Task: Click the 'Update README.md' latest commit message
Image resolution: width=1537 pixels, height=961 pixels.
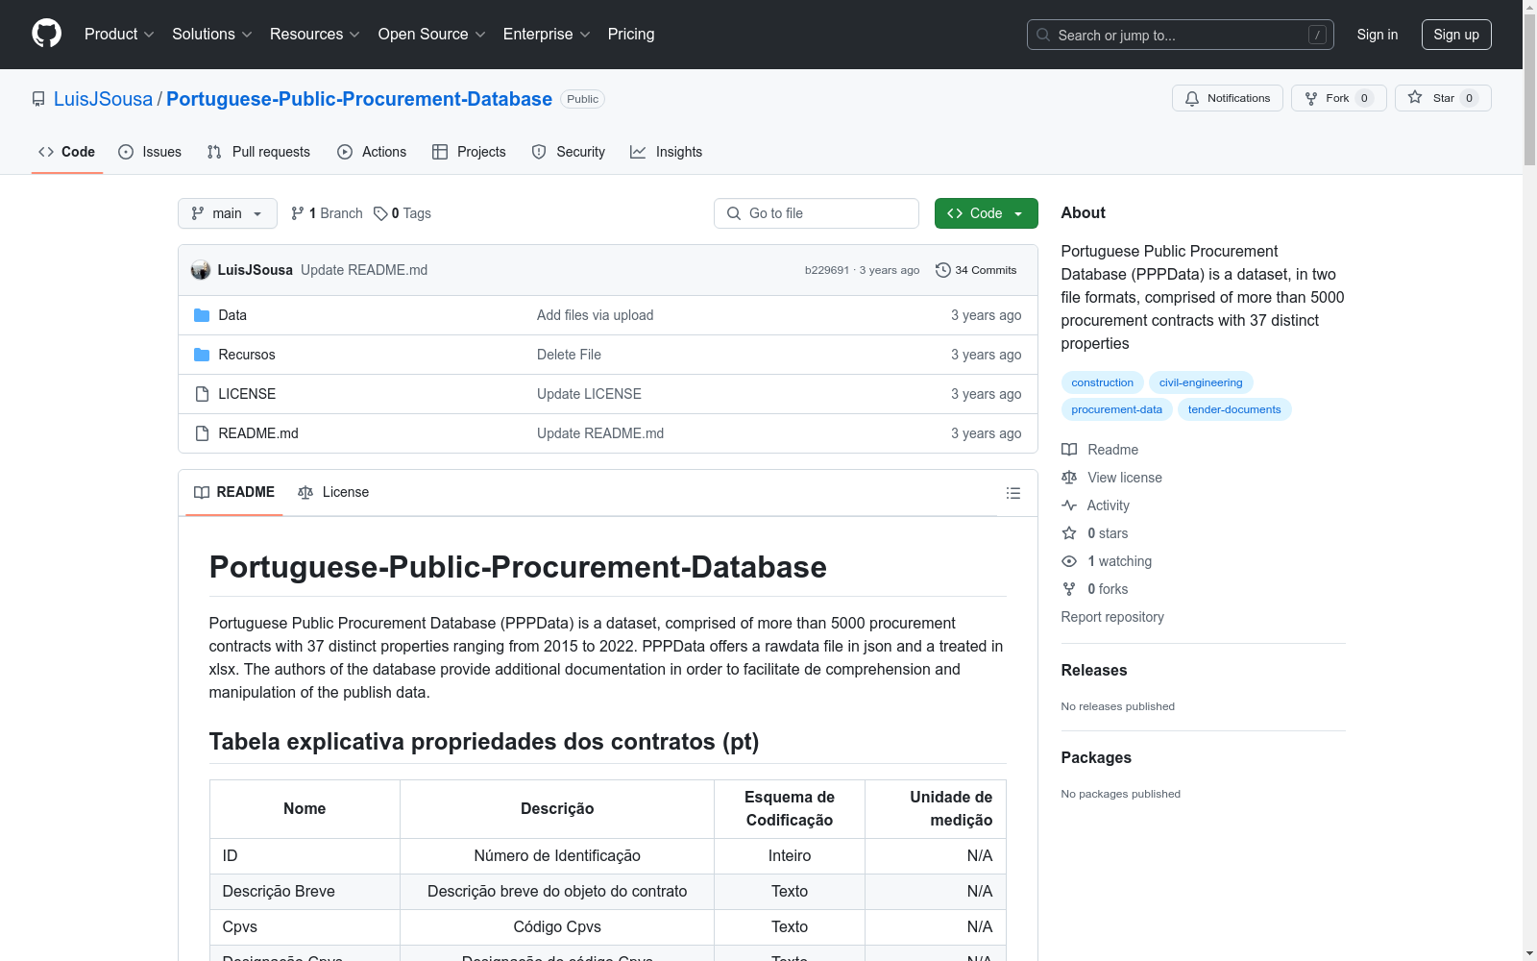Action: [364, 270]
